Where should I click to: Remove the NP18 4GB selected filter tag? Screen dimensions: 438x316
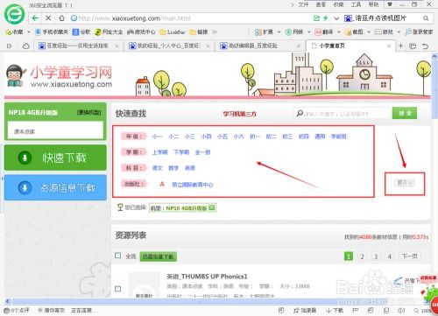(212, 207)
